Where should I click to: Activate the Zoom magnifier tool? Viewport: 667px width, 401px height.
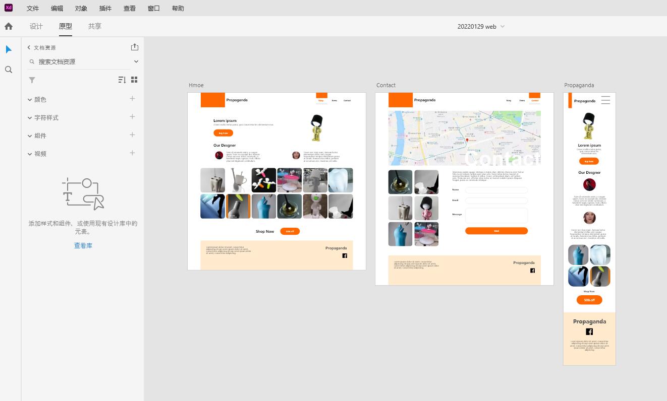(x=9, y=70)
